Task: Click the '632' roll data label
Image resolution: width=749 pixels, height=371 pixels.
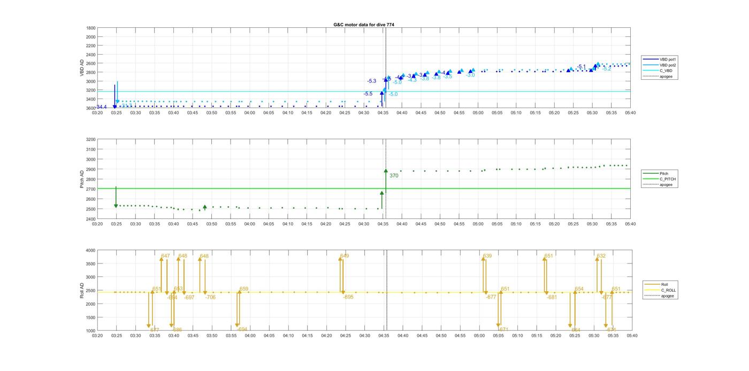Action: click(x=601, y=256)
